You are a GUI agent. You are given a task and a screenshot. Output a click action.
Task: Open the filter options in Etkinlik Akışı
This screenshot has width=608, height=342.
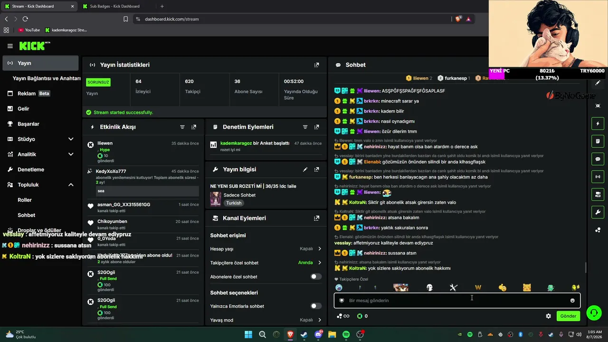182,127
